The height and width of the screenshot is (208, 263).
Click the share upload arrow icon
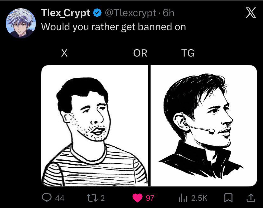click(x=251, y=198)
